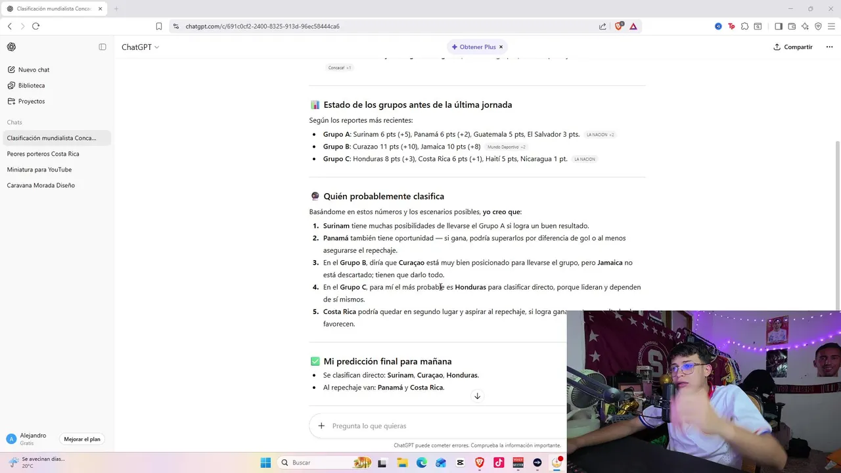The image size is (841, 473).
Task: Open the Brave Shields lion icon
Action: click(618, 26)
